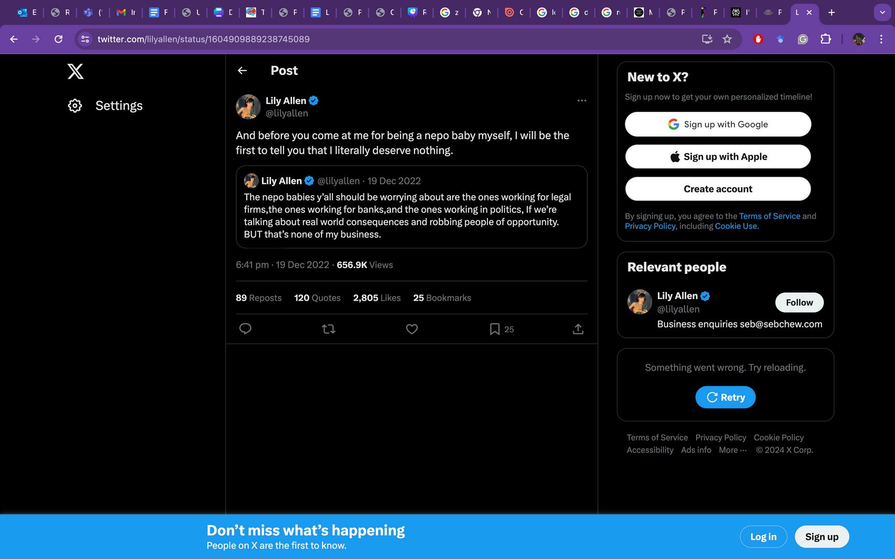This screenshot has width=895, height=559.
Task: Click the reply speech bubble icon
Action: (245, 329)
